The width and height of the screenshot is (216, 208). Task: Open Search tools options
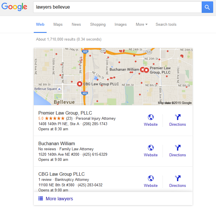click(166, 25)
